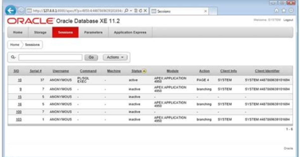Switch to the Storage tab
Viewport: 300px width, 157px height.
coord(40,32)
